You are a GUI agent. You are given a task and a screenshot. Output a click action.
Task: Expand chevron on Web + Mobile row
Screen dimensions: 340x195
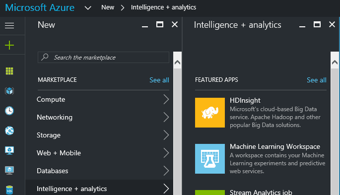pos(166,153)
